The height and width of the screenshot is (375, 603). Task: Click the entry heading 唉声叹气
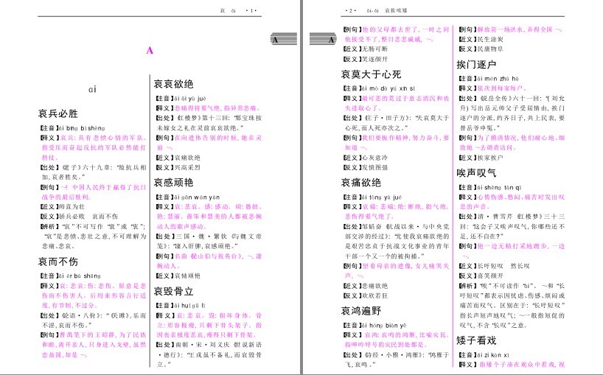click(476, 173)
